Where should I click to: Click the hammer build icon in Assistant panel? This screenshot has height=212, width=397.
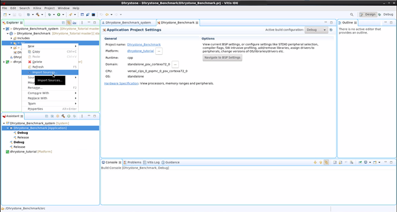point(63,116)
